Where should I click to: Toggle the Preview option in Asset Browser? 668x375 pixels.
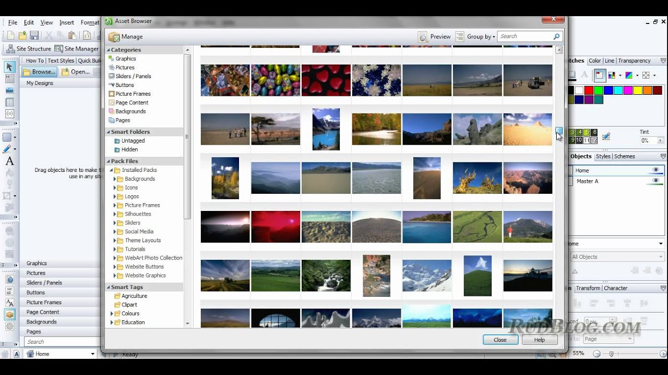(434, 36)
